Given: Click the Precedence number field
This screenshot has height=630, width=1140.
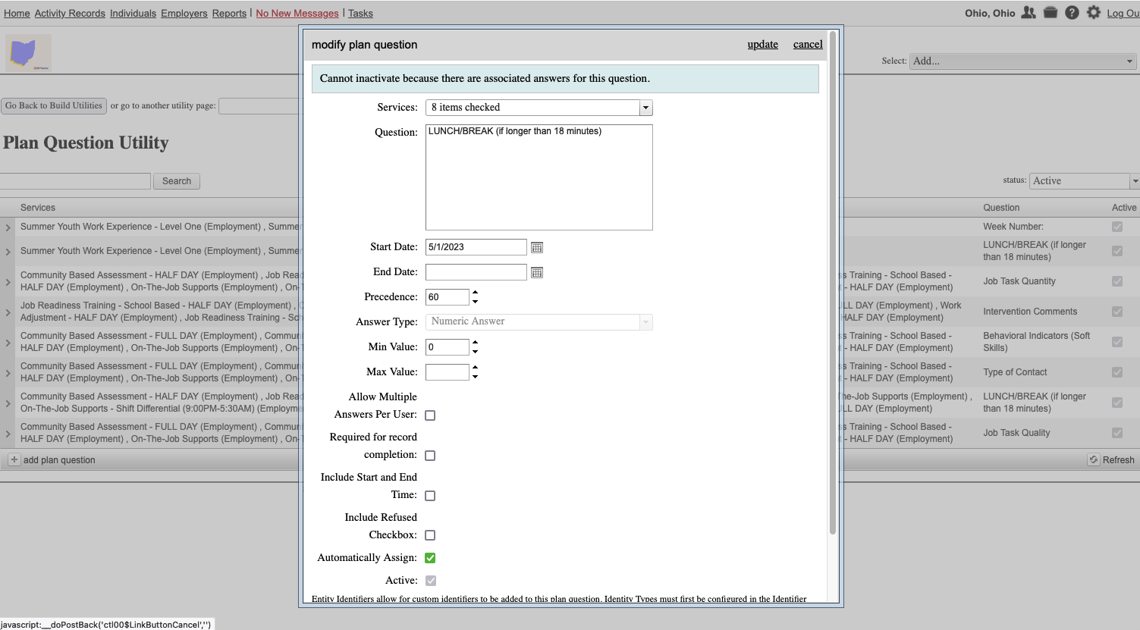Looking at the screenshot, I should [x=448, y=297].
